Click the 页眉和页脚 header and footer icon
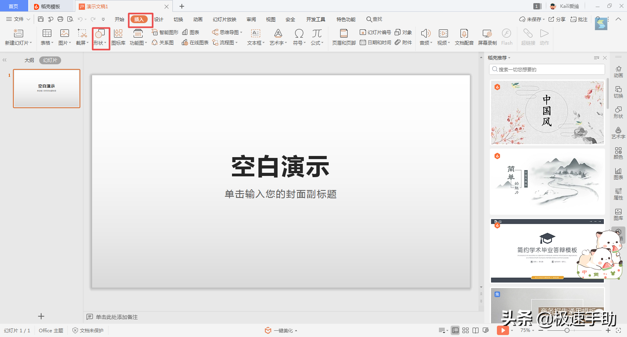Image resolution: width=627 pixels, height=337 pixels. pos(344,38)
